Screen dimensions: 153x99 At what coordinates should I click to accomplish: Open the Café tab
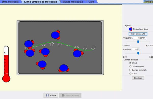coord(91,2)
